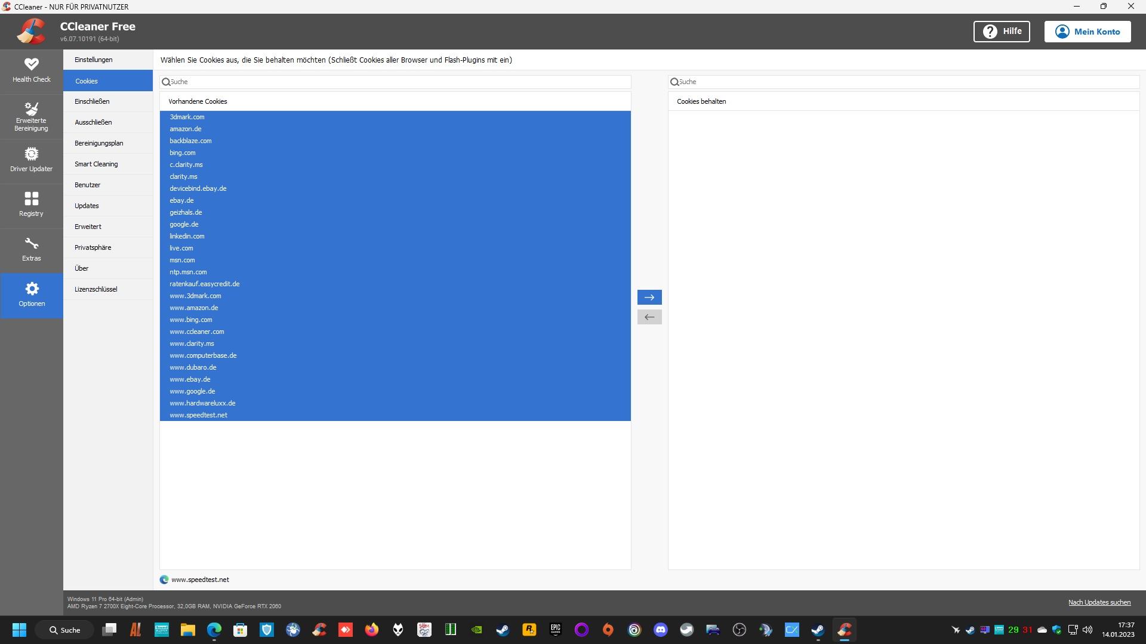1146x644 pixels.
Task: Select the ratenkauf.easycredit.de cookie row
Action: (395, 284)
